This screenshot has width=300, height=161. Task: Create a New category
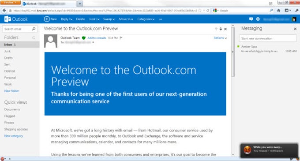(14, 136)
